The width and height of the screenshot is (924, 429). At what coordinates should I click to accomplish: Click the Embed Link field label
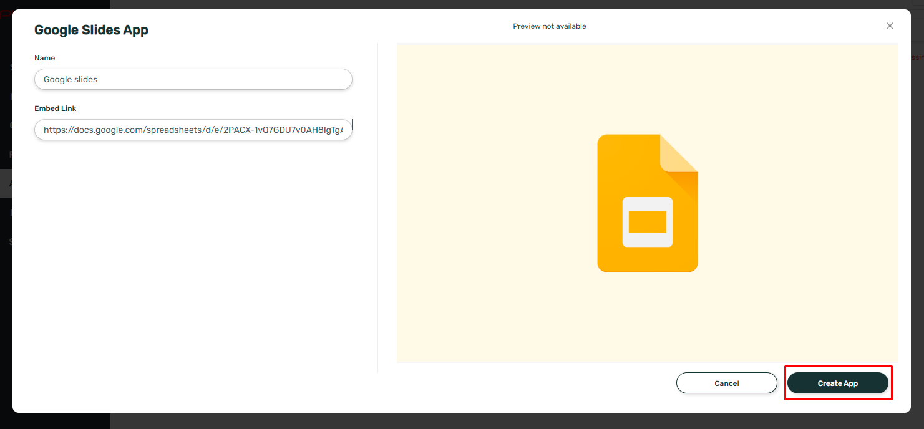click(55, 108)
